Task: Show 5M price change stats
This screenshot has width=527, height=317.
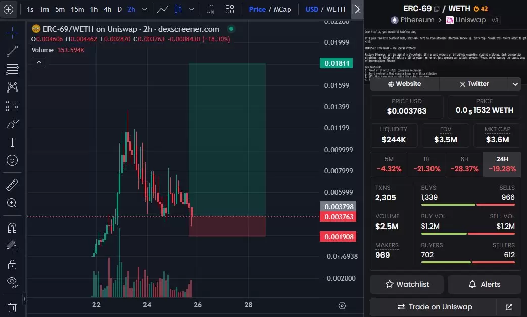Action: tap(389, 164)
